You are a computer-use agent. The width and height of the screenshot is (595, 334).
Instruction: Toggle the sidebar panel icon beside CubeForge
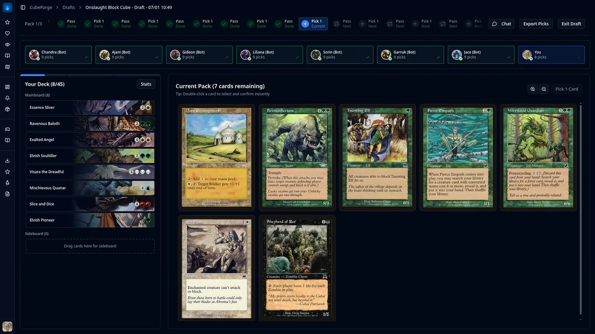(23, 7)
